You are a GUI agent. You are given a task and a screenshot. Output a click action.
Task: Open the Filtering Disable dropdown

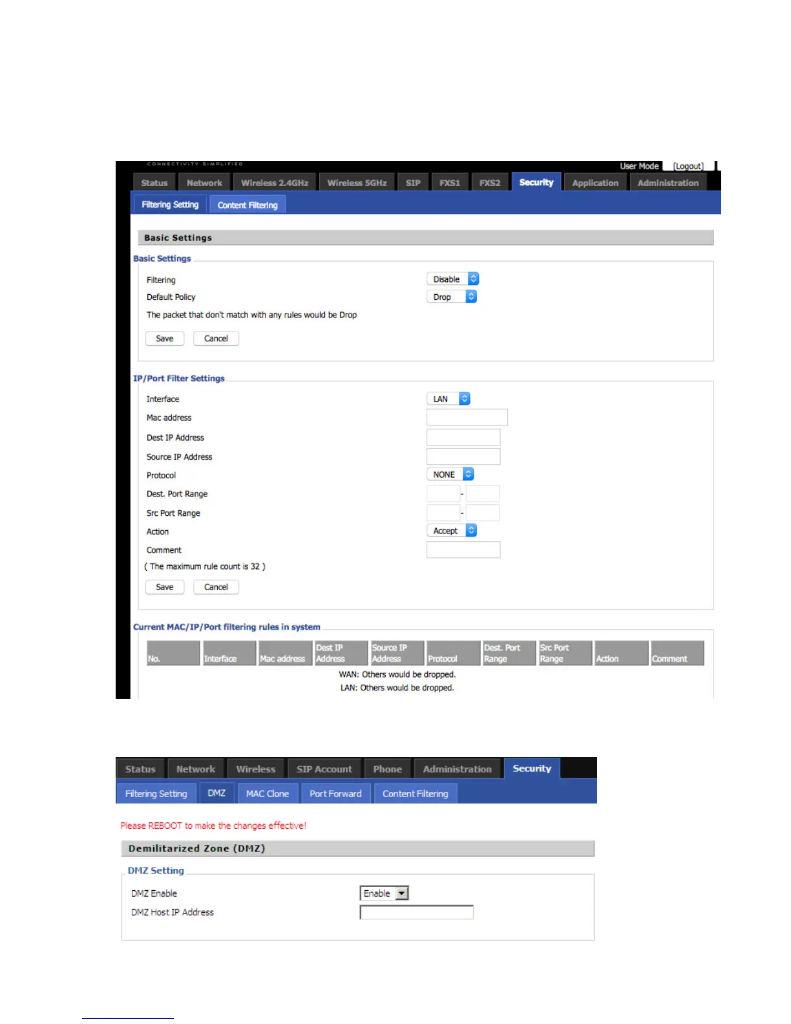click(453, 279)
